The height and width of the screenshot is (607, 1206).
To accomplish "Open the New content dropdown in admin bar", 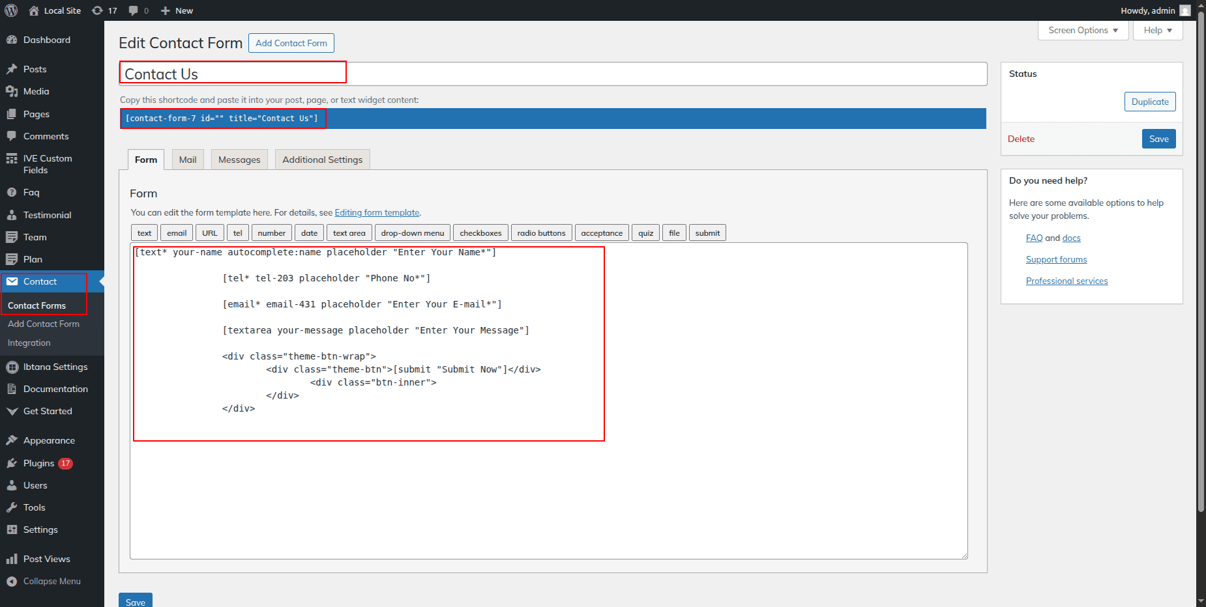I will pyautogui.click(x=177, y=10).
